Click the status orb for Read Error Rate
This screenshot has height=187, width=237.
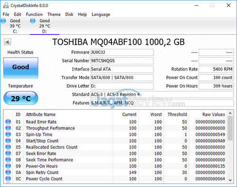point(8,122)
